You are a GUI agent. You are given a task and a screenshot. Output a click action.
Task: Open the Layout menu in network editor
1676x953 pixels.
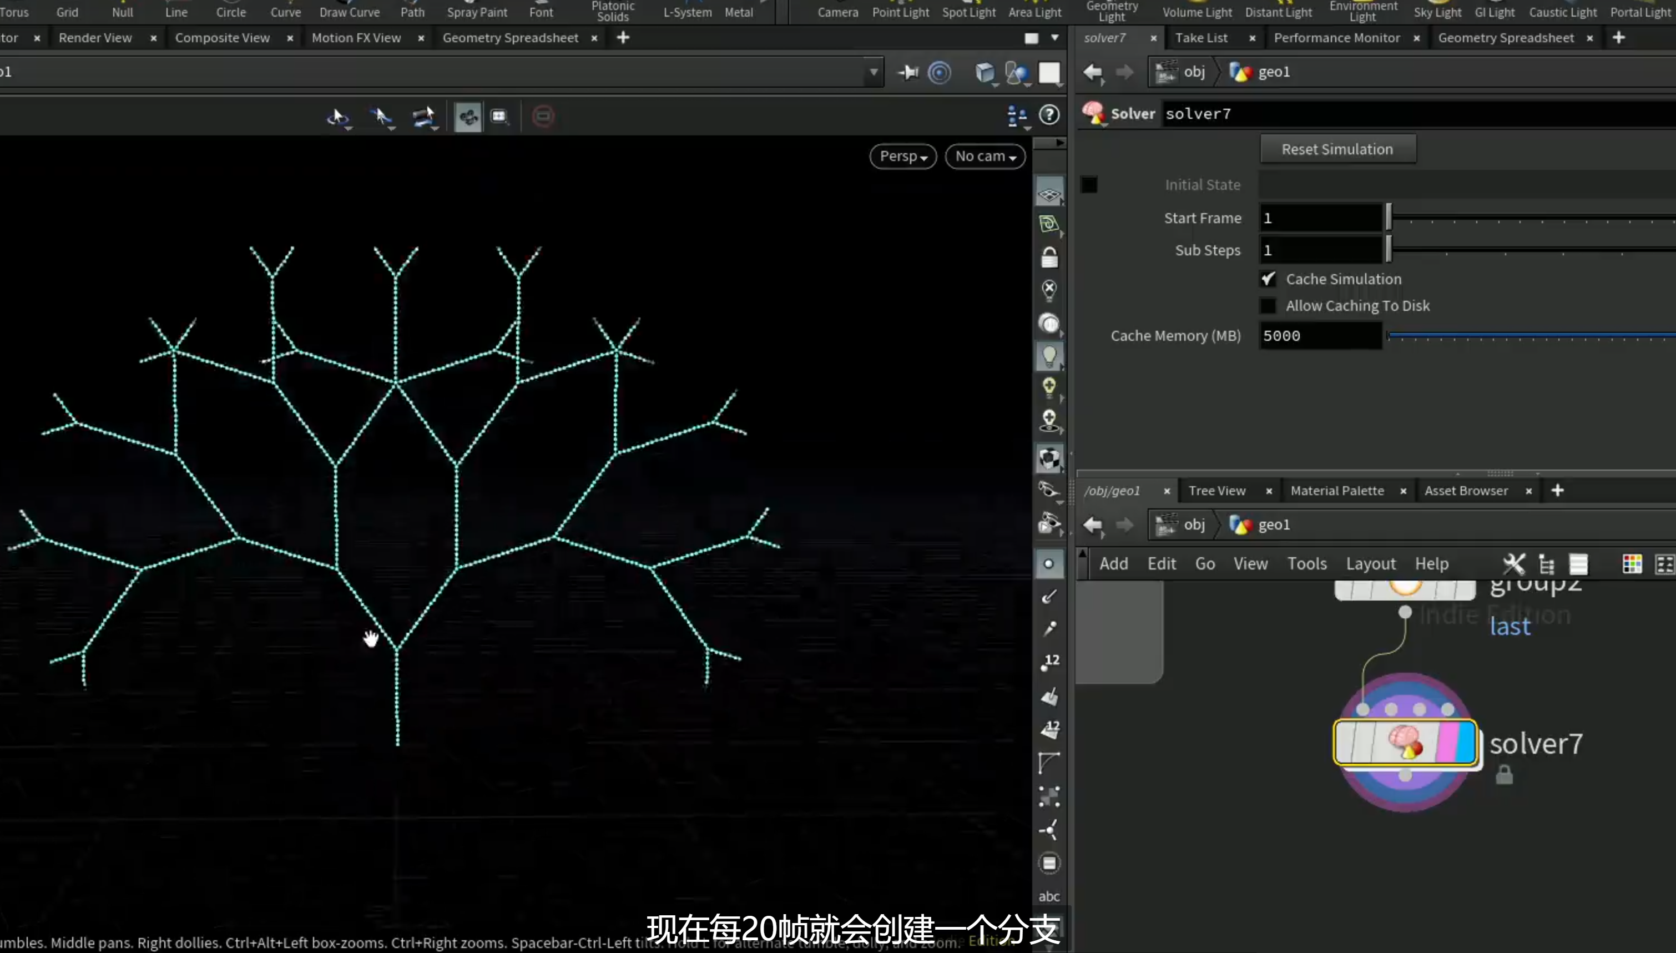point(1370,563)
